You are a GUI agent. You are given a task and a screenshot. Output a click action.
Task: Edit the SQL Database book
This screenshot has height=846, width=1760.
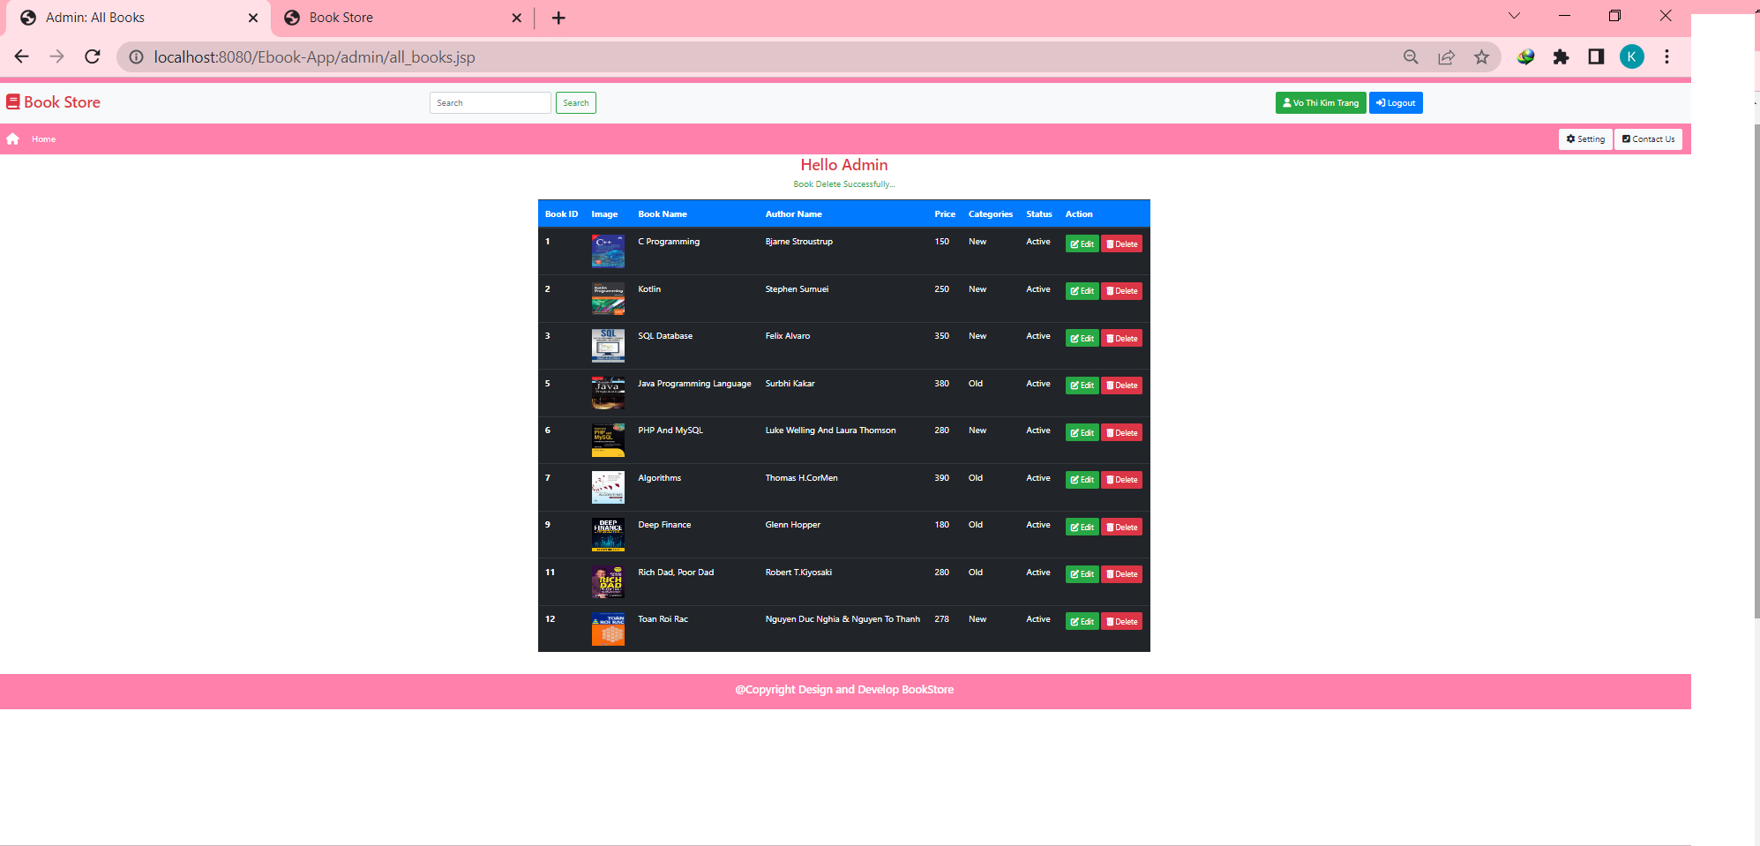point(1082,339)
